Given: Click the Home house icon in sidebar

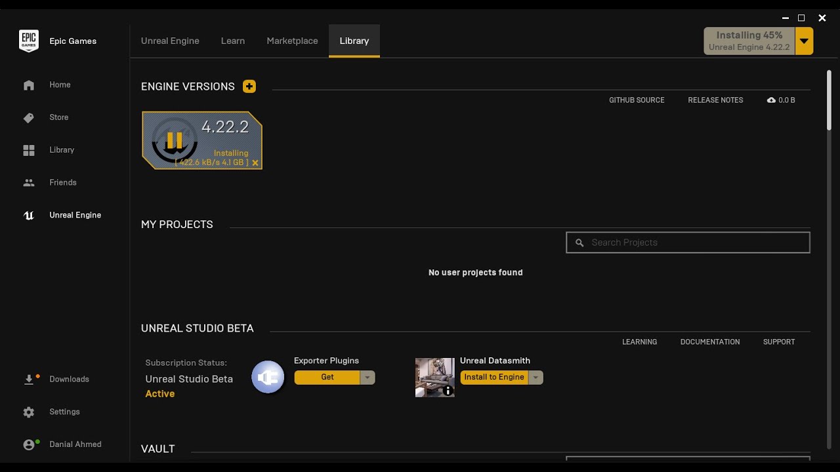Looking at the screenshot, I should (x=29, y=85).
